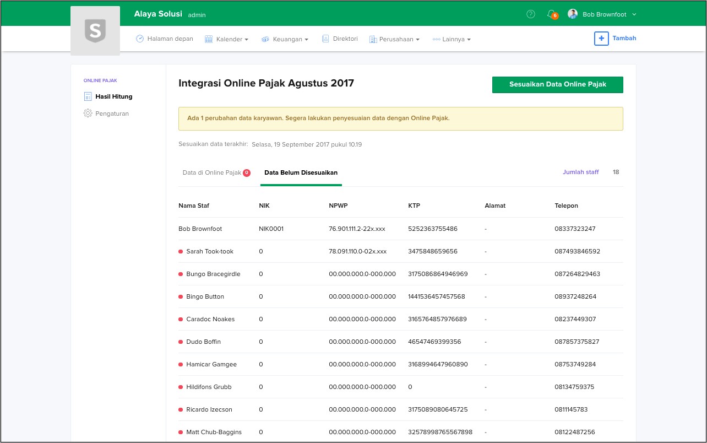Screen dimensions: 707x443
Task: Go to Halaman depan
Action: [170, 39]
